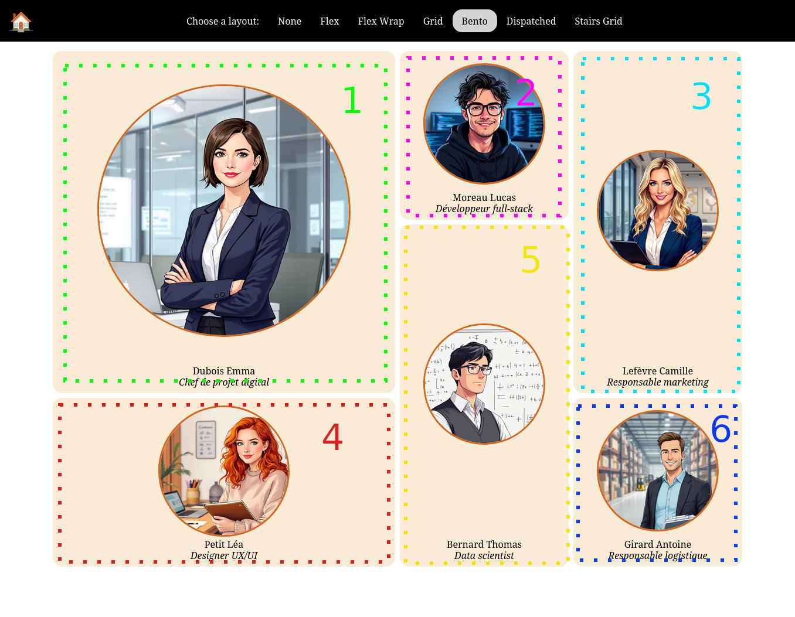
Task: Choose the Flex Wrap layout
Action: (x=380, y=21)
